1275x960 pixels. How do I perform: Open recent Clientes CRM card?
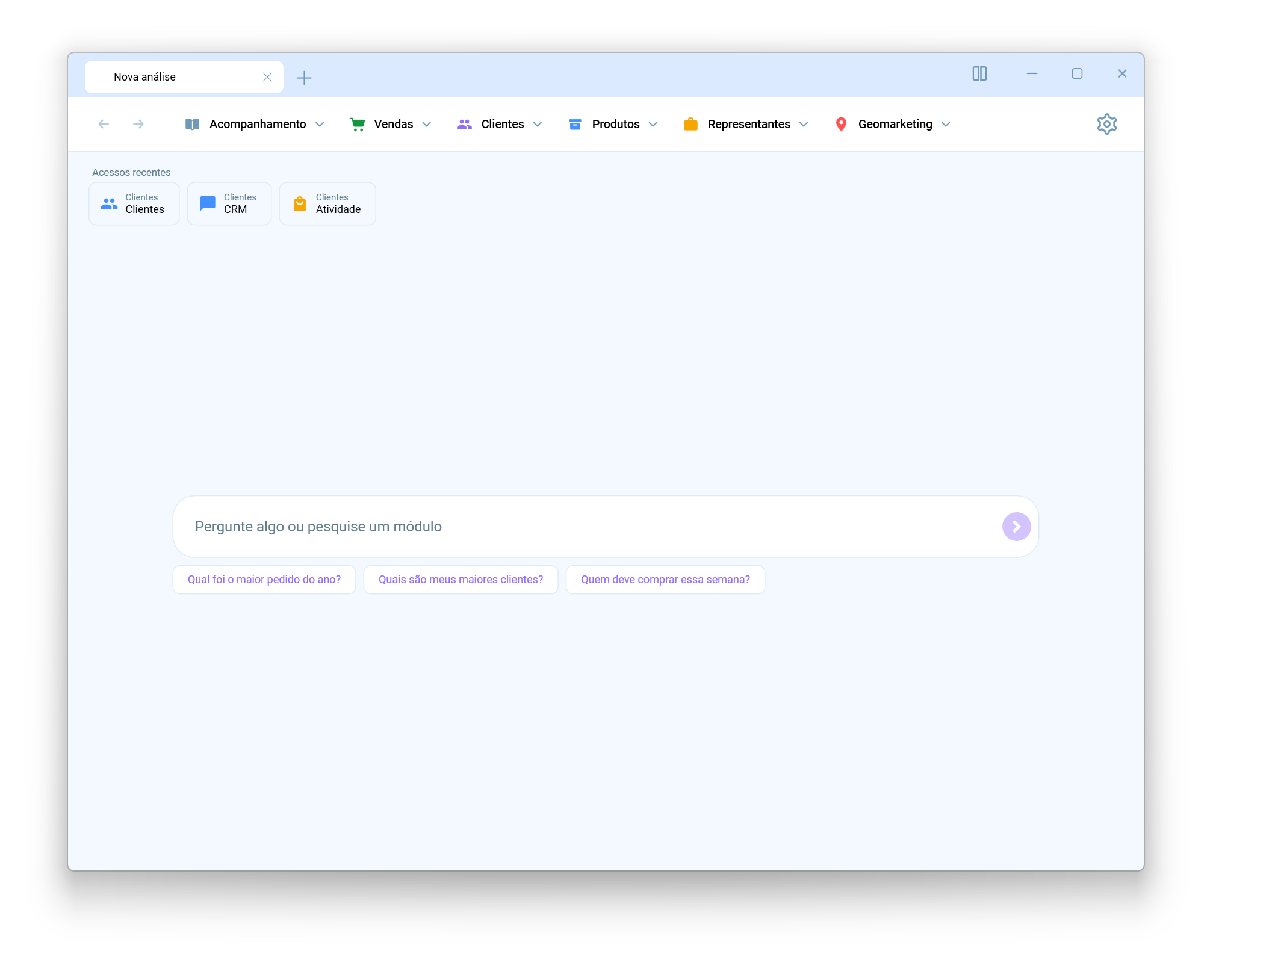[x=229, y=203]
